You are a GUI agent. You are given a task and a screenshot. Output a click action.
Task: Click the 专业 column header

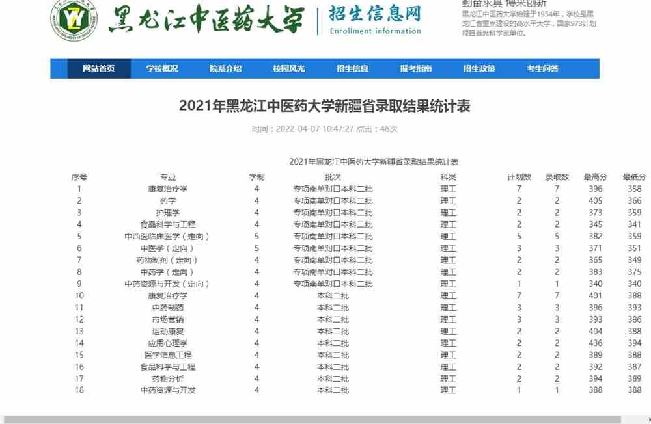168,177
